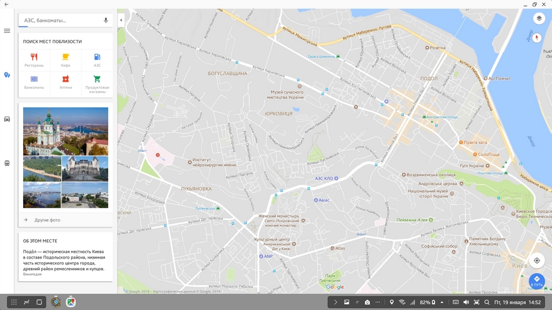This screenshot has height=310, width=552.
Task: Start directions with 'В путь' button
Action: (536, 281)
